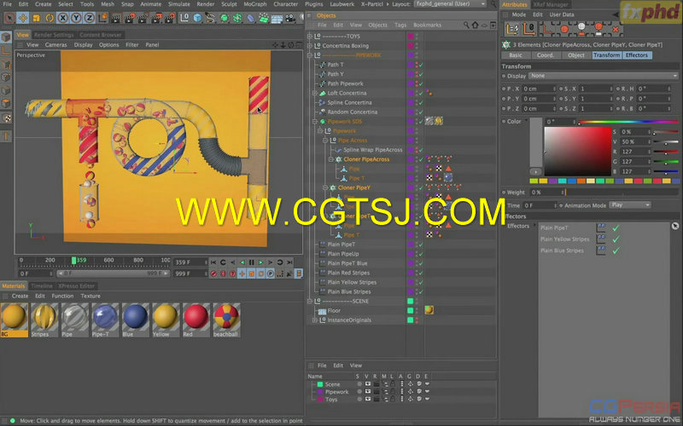Collapse Cloner PipeAcross hierarchy
Screen dimensions: 683x426
(x=330, y=159)
